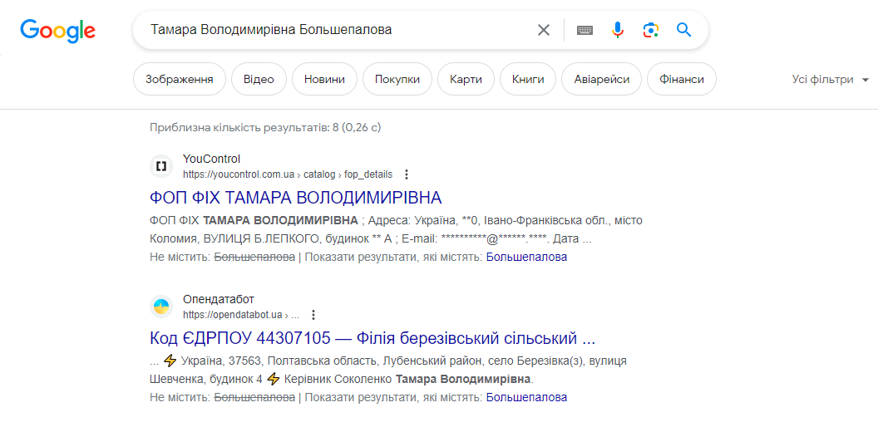Screen dimensions: 878x427
Task: Click the Google logo
Action: pyautogui.click(x=57, y=30)
